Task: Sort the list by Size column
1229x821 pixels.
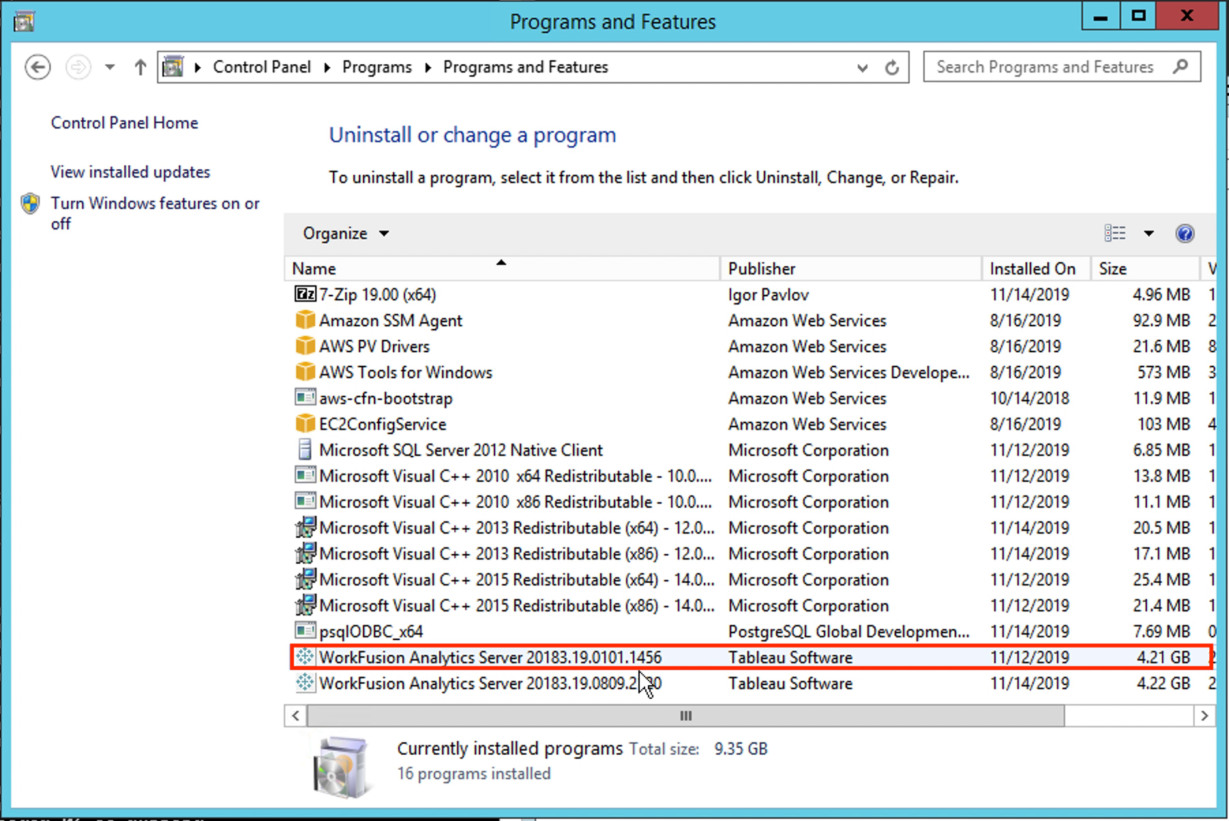Action: [1145, 269]
